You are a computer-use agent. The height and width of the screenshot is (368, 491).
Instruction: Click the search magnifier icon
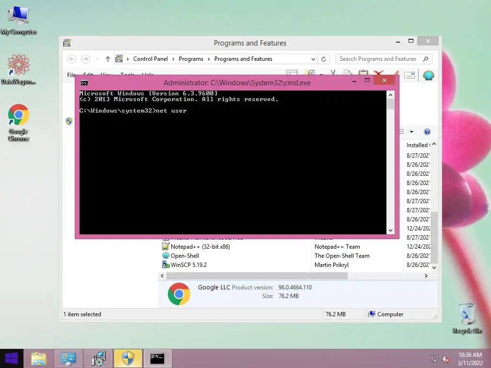(x=426, y=59)
